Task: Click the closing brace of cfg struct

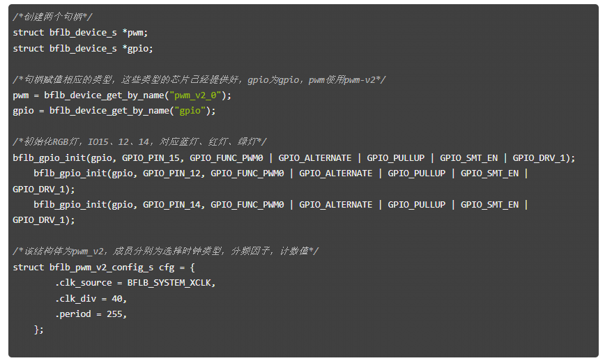Action: click(38, 330)
